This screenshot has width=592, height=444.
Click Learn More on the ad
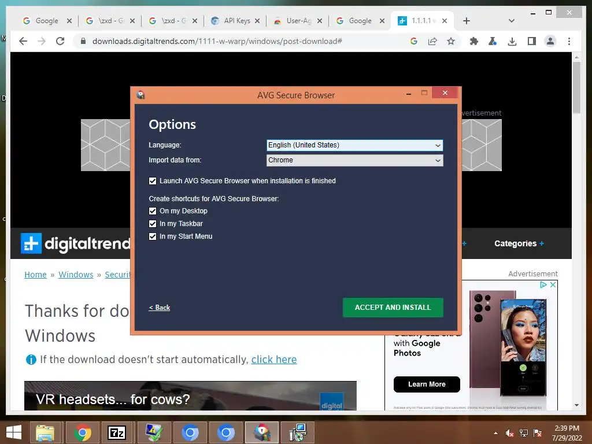pos(427,384)
